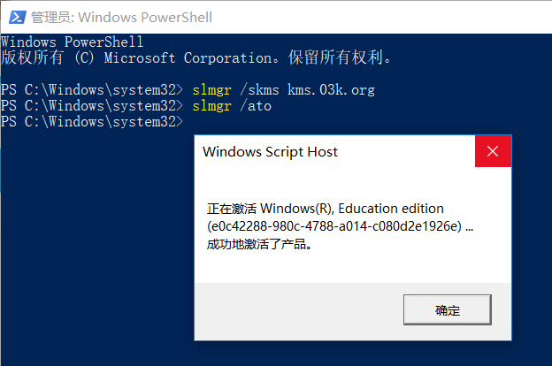Click the activation ID e0c42288 text
Image resolution: width=552 pixels, height=366 pixels.
point(334,226)
